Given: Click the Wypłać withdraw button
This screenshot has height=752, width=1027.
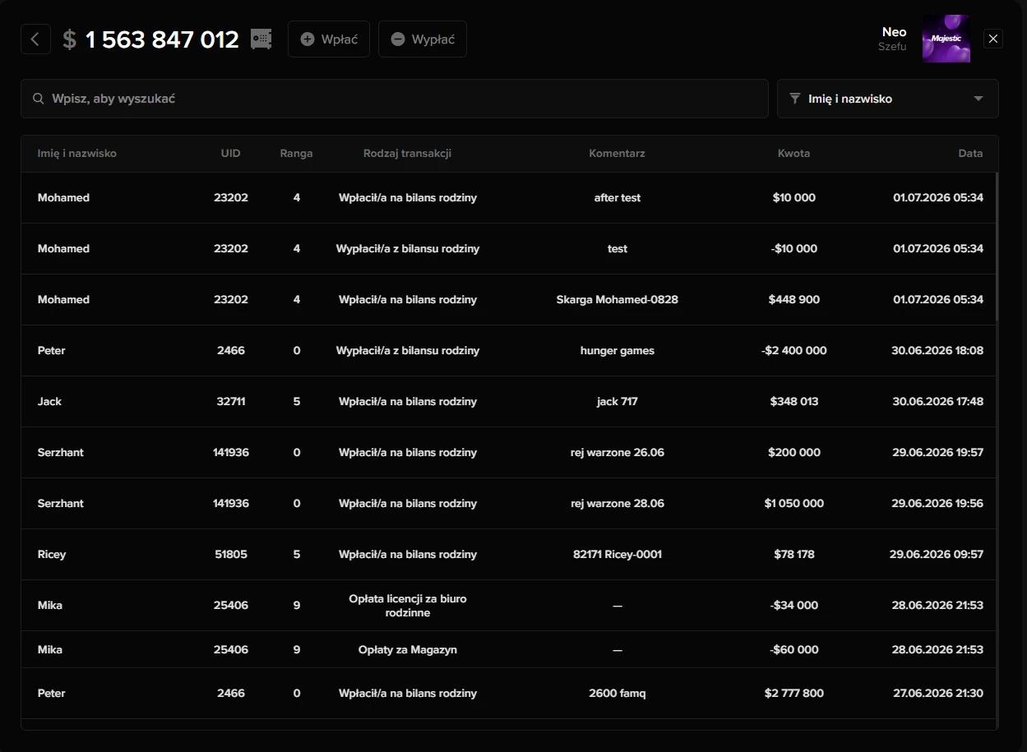Looking at the screenshot, I should click(x=423, y=39).
